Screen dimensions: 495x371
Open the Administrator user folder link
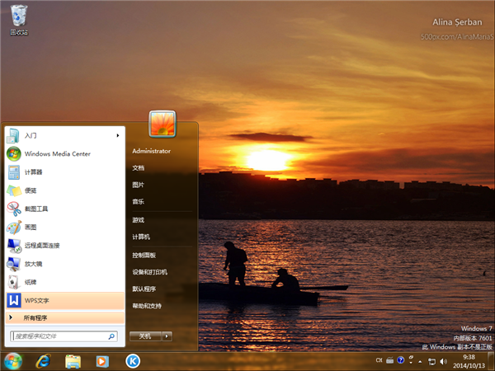151,151
